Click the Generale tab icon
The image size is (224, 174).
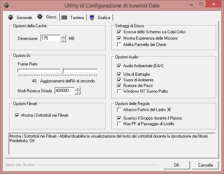[x=11, y=17]
